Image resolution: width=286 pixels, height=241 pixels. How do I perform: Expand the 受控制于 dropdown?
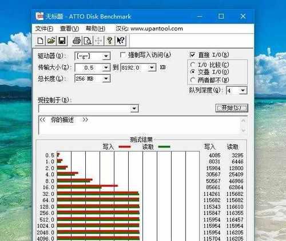134,109
